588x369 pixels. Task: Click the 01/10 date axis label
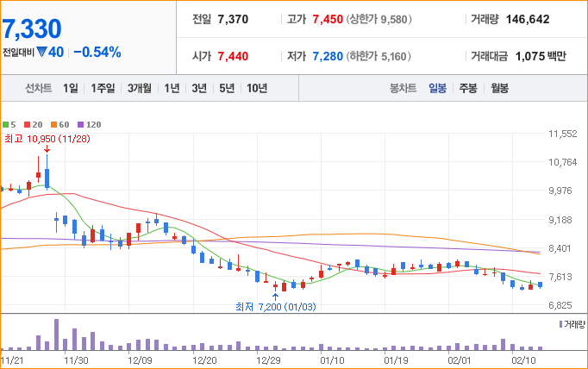click(x=332, y=360)
